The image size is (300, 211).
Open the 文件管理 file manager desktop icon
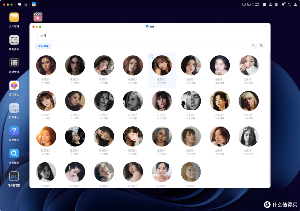(14, 17)
